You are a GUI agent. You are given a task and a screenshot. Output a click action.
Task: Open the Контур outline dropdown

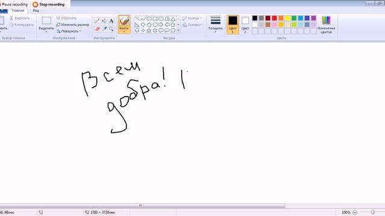tap(192, 18)
